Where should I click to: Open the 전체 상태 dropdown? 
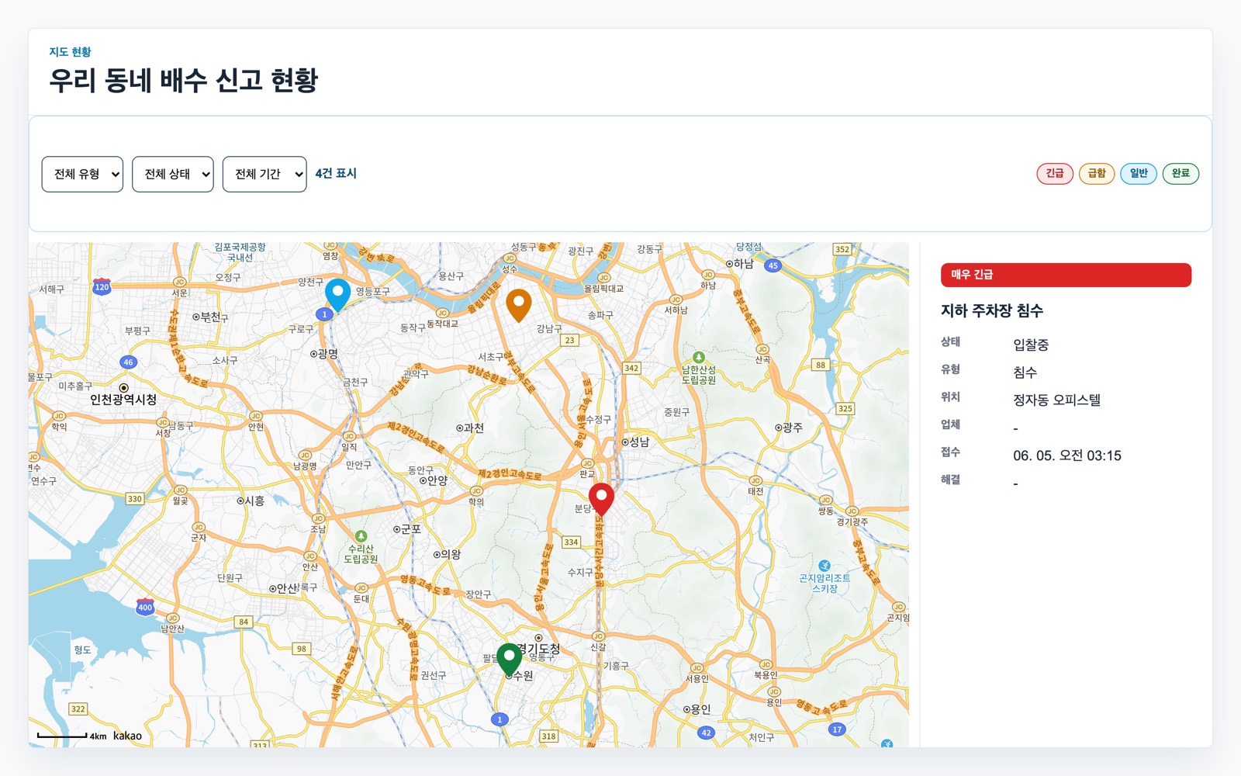(173, 174)
